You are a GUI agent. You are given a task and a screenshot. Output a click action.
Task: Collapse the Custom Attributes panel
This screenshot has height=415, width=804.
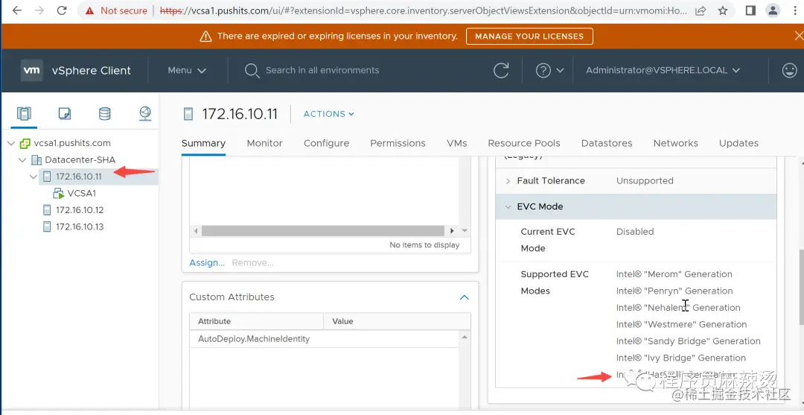(x=464, y=297)
